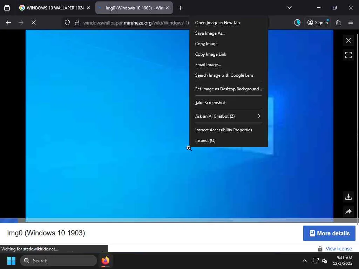This screenshot has width=359, height=269.
Task: Open the Firefox application menu
Action: [x=351, y=22]
